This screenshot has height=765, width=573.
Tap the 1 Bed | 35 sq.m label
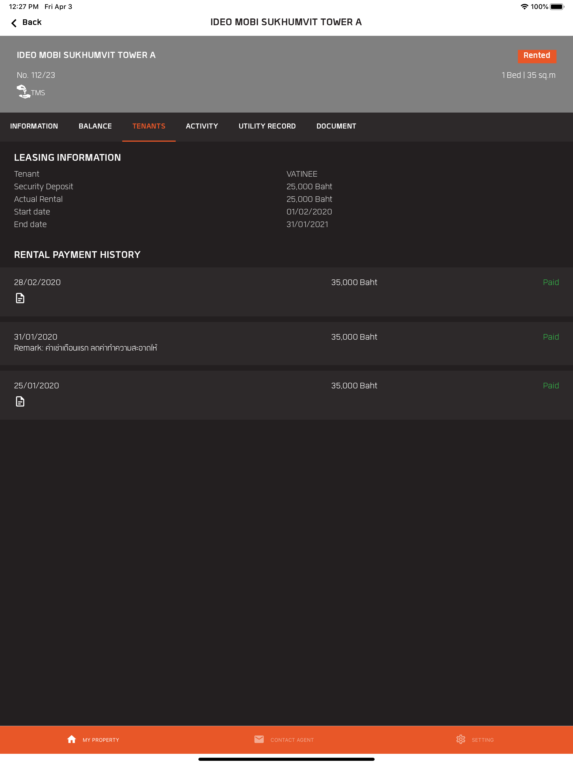pyautogui.click(x=529, y=75)
